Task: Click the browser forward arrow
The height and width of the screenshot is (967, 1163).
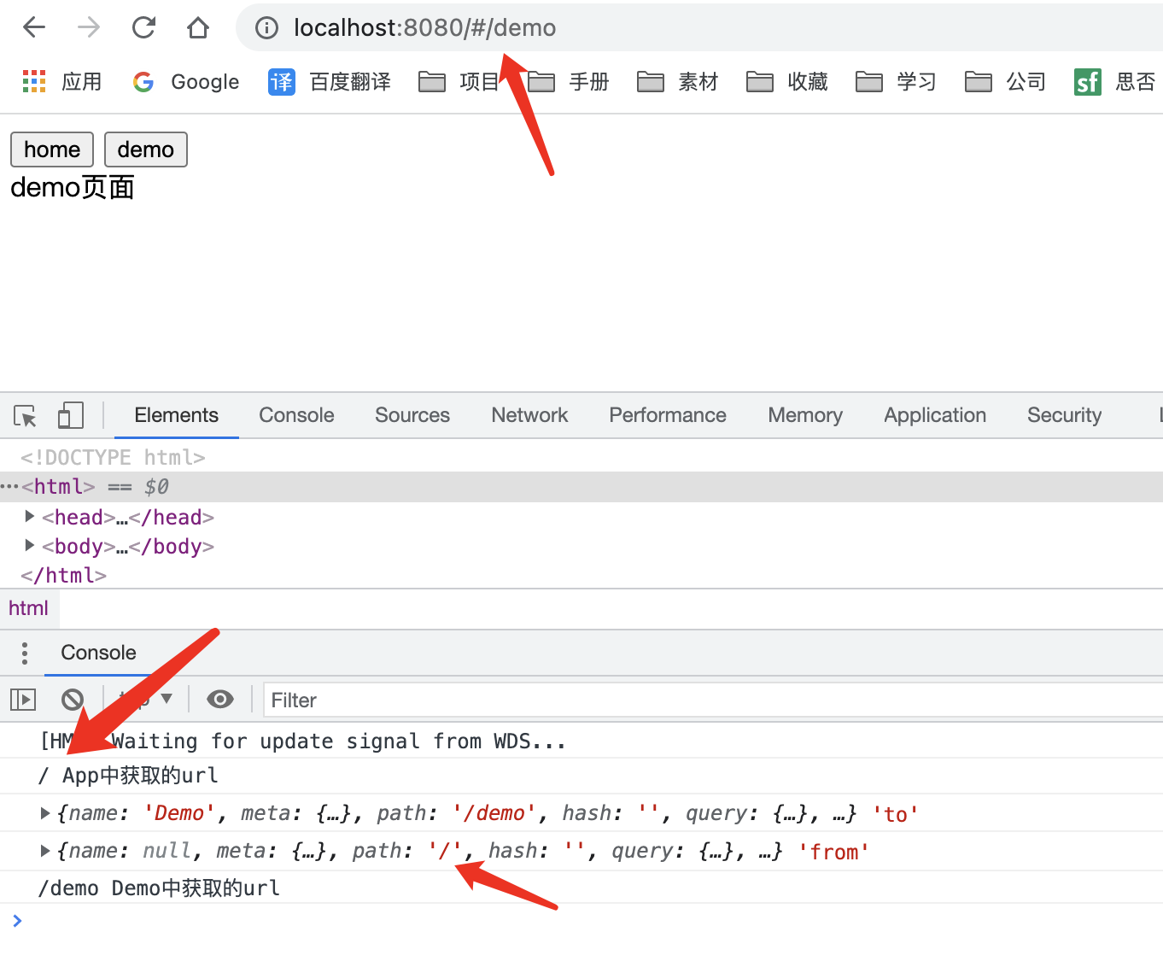Action: tap(89, 27)
